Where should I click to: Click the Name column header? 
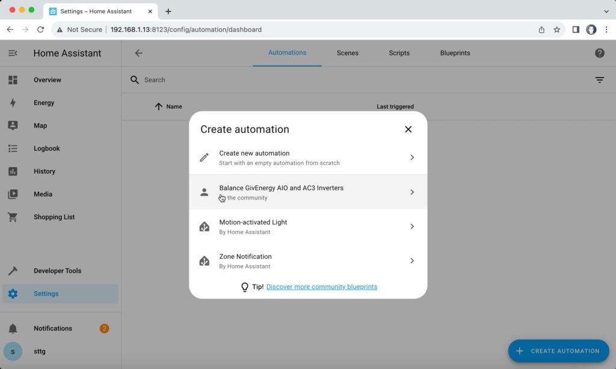[174, 107]
